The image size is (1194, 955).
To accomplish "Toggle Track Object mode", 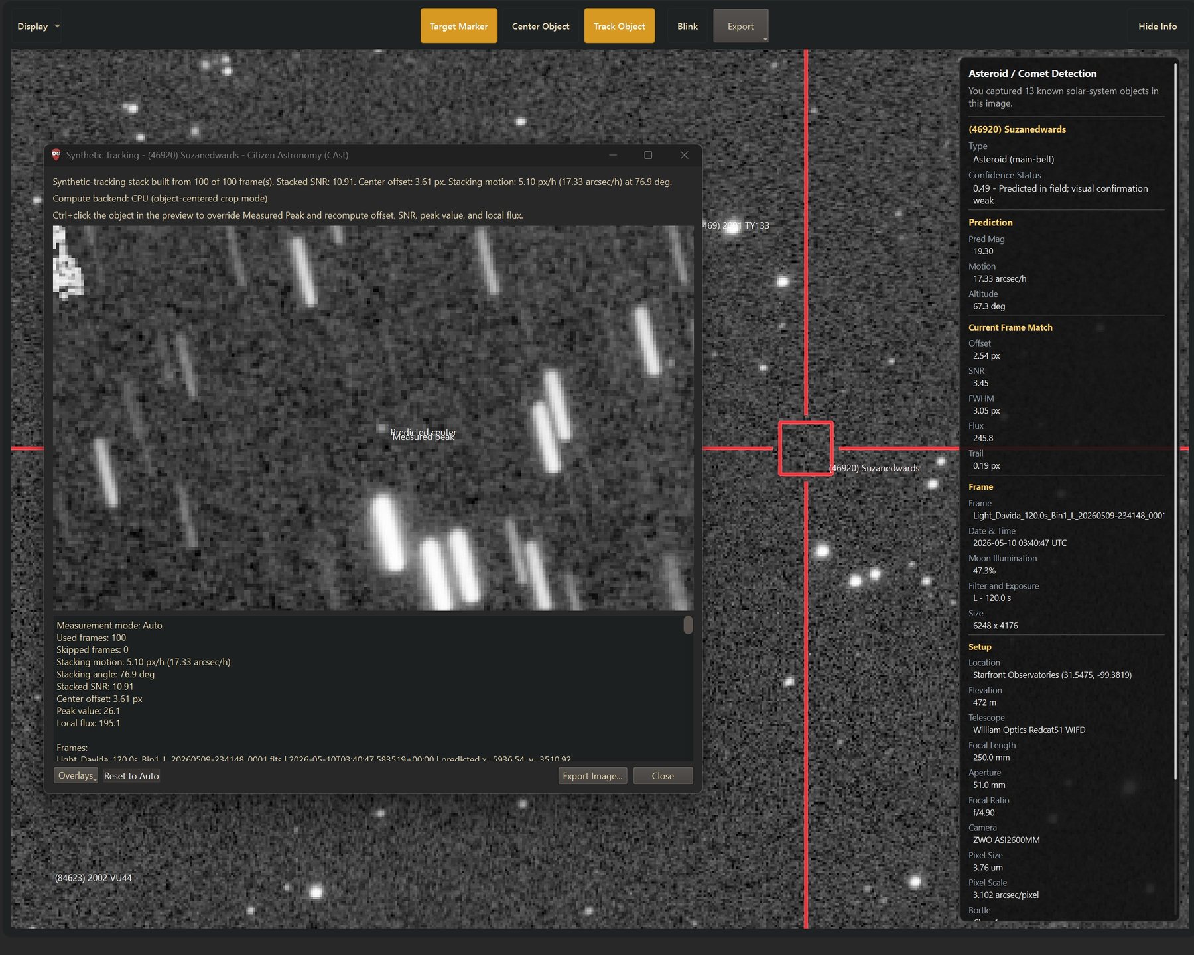I will (619, 27).
